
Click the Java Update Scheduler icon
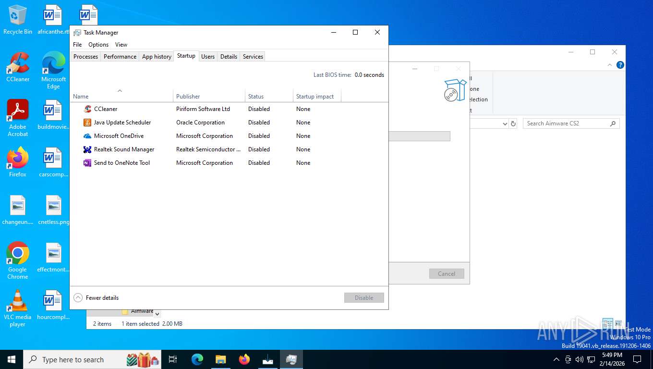pos(87,123)
